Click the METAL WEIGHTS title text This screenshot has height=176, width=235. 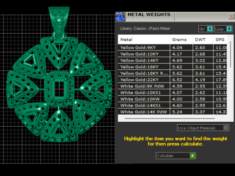149,15
